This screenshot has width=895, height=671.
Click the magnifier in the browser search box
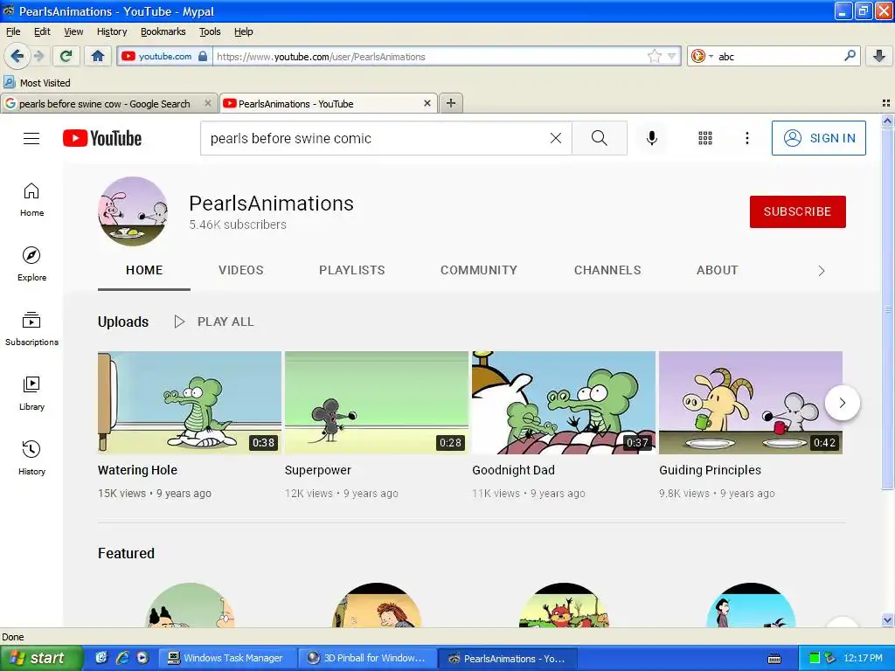850,56
